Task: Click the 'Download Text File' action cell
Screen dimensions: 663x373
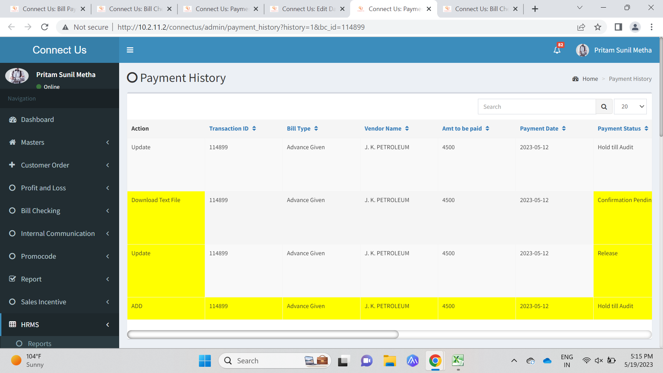Action: 166,218
